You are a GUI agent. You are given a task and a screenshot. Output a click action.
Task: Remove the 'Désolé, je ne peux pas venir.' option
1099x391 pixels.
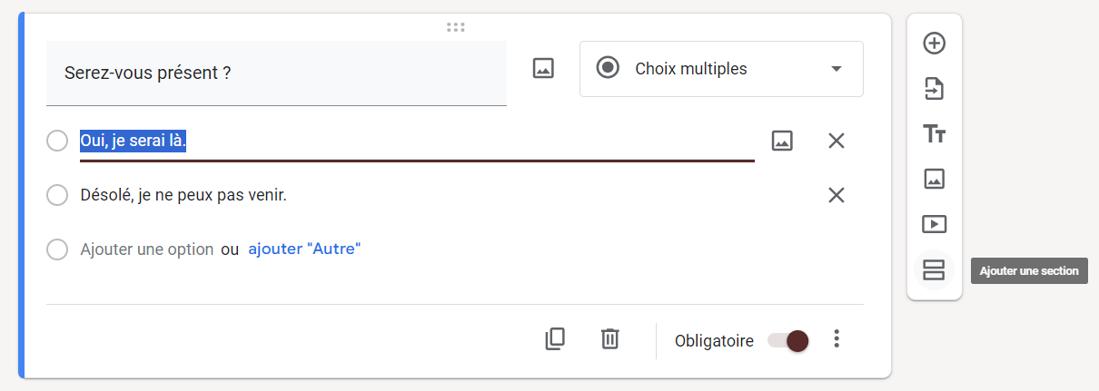(x=837, y=195)
